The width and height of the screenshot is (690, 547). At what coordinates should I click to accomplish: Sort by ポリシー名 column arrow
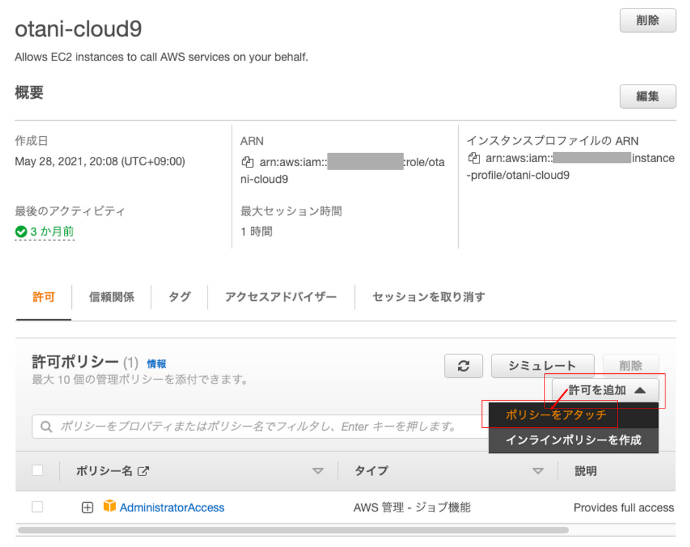[x=318, y=471]
